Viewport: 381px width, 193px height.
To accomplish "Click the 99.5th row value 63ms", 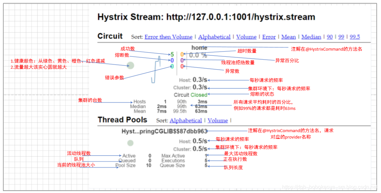I will 201,111.
